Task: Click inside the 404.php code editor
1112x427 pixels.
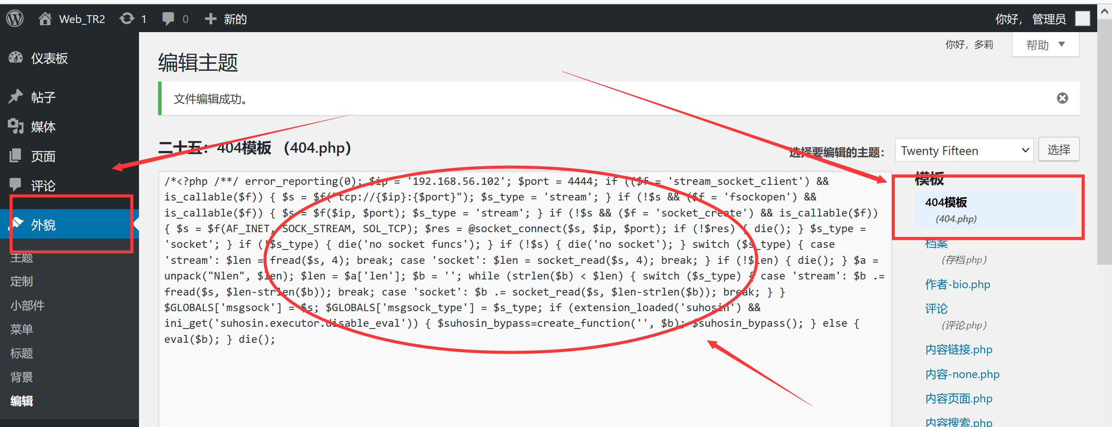Action: pyautogui.click(x=525, y=299)
